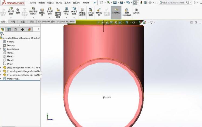Image resolution: width=202 pixels, height=127 pixels.
Task: Open the 视图(V) menu
Action: pos(51,3)
